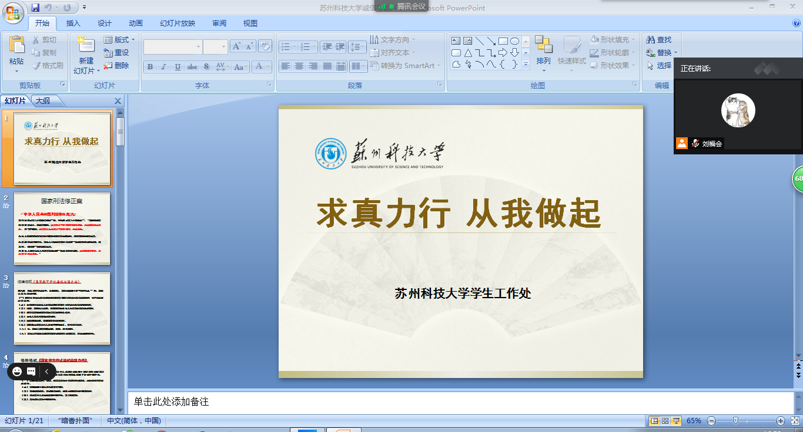Expand the shapes gallery More arrow
803x432 pixels.
pyautogui.click(x=526, y=64)
